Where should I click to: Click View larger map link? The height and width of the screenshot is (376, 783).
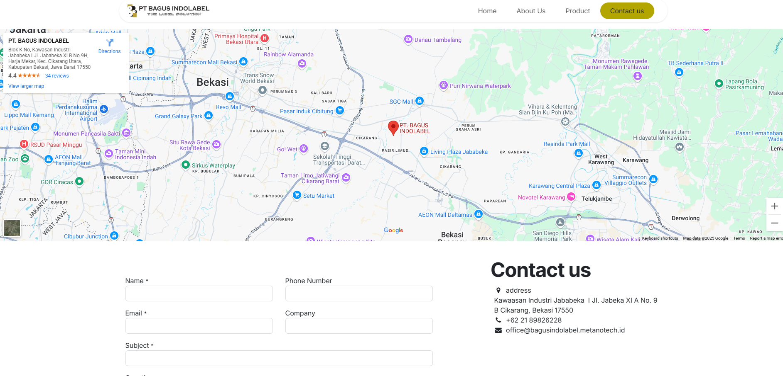click(x=26, y=86)
